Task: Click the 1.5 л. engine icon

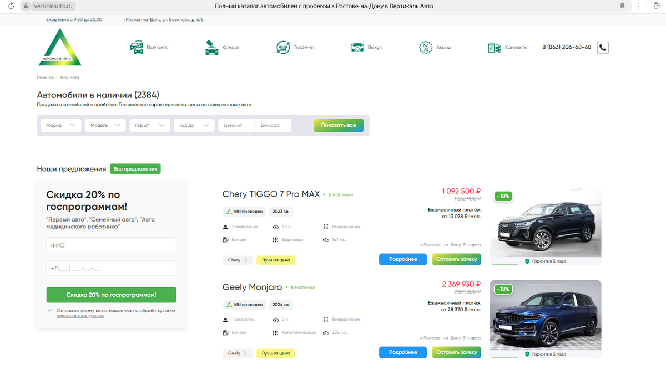Action: coord(276,227)
